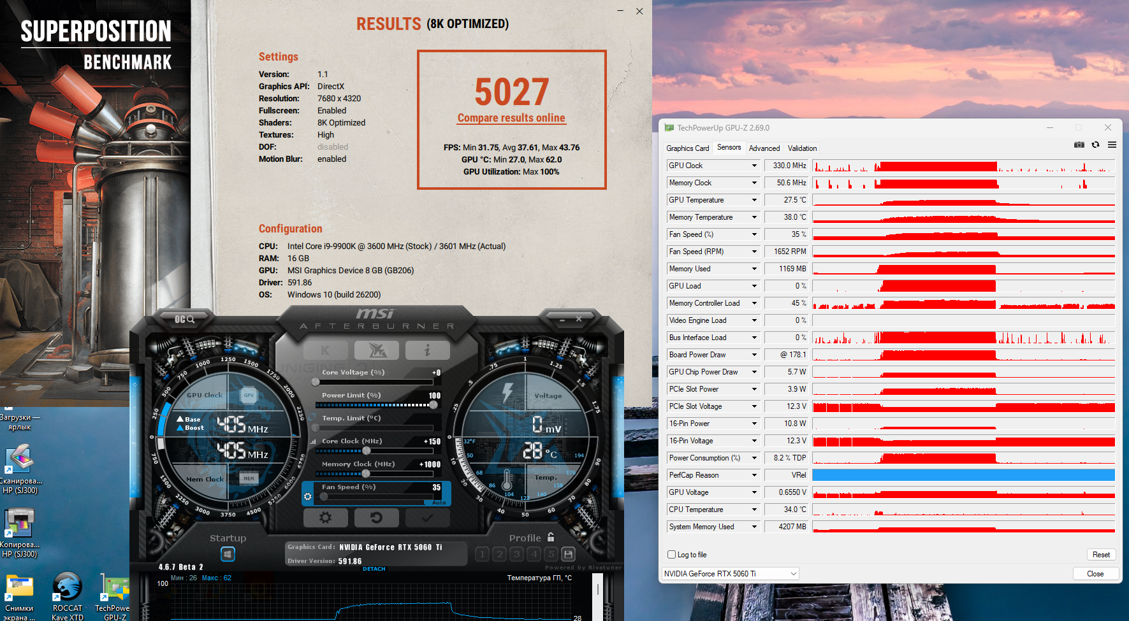1129x621 pixels.
Task: Open Afterburner settings gear button
Action: pos(325,518)
